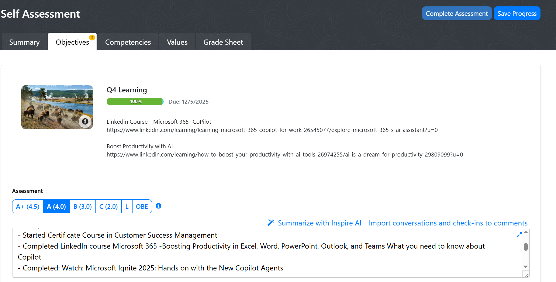Click the info icon beside the grade options
Viewport: 556px width, 282px height.
pos(158,206)
